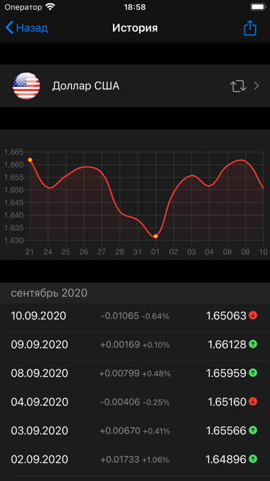
Task: Select the 04.09.2020 date entry
Action: coord(39,402)
